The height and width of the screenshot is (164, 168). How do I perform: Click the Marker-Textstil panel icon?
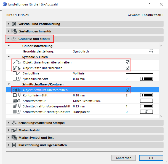[14, 130]
